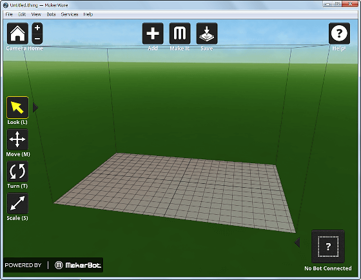Select the Move (M) tool

[18, 139]
